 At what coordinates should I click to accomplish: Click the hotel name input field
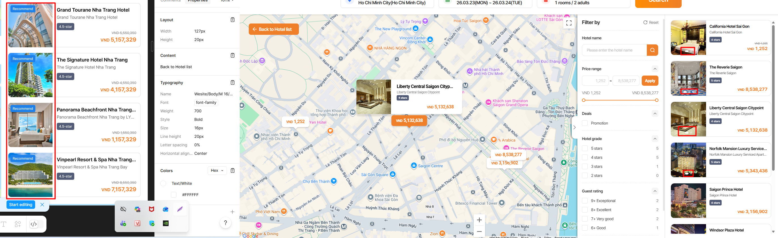(614, 50)
